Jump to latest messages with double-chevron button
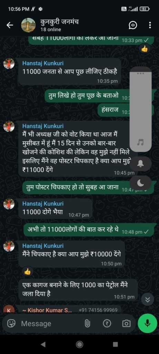The image size is (159, 354). [147, 300]
